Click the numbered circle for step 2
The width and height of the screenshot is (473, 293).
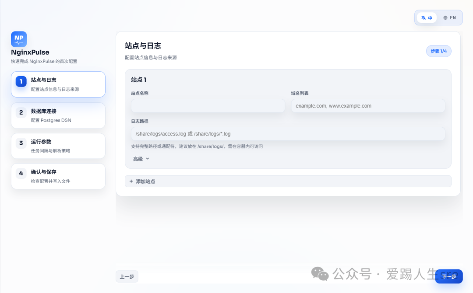tap(21, 112)
